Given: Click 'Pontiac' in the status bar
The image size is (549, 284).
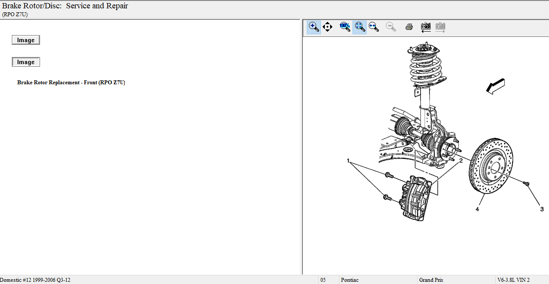Looking at the screenshot, I should [350, 280].
